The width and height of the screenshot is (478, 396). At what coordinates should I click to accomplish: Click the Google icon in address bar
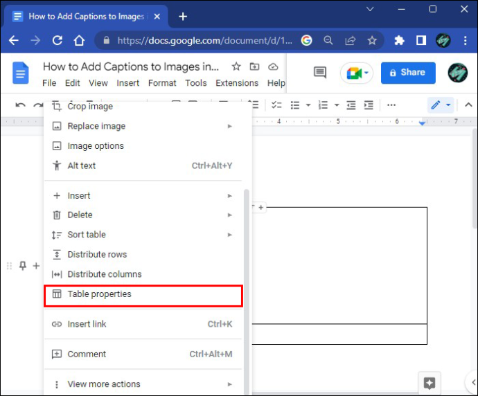[306, 40]
